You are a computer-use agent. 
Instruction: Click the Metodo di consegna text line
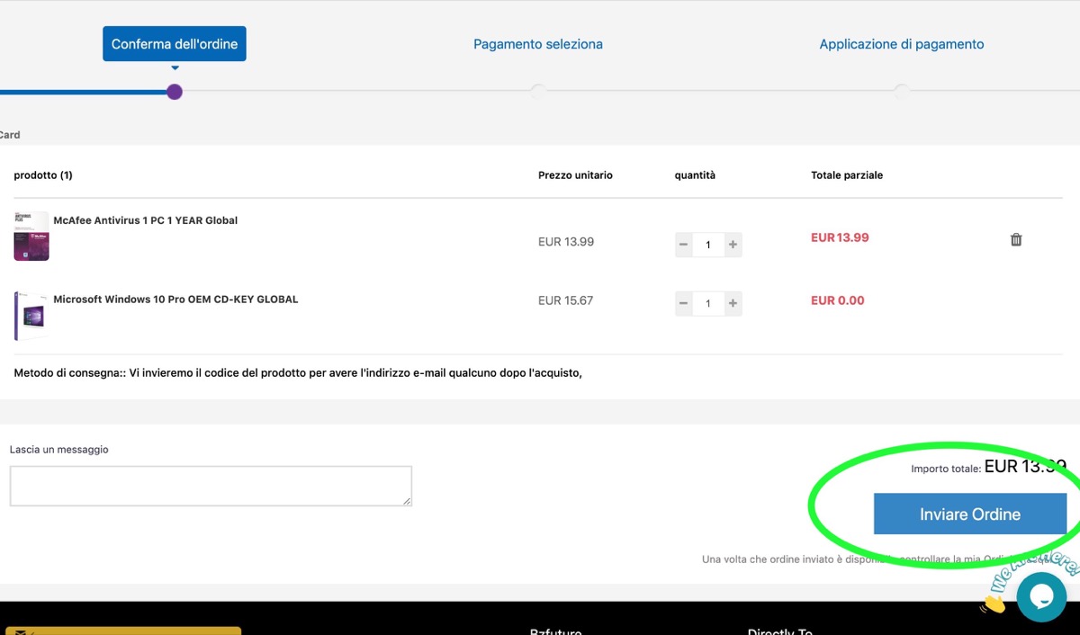[x=298, y=372]
